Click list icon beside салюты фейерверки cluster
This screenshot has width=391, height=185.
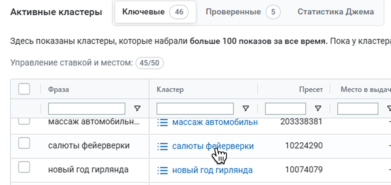[162, 146]
